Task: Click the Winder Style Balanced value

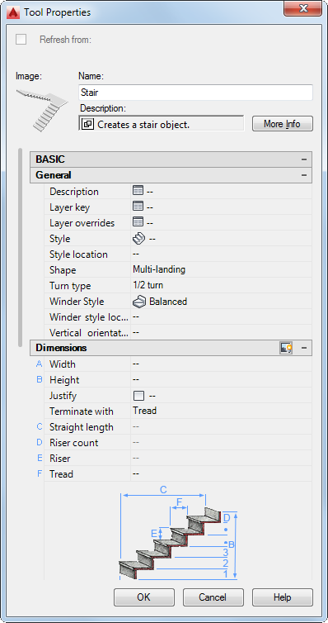Action: click(168, 302)
